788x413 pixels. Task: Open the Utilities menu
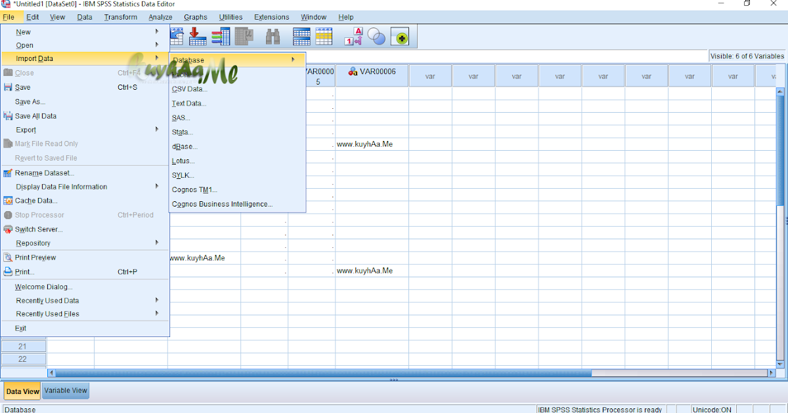(x=230, y=17)
